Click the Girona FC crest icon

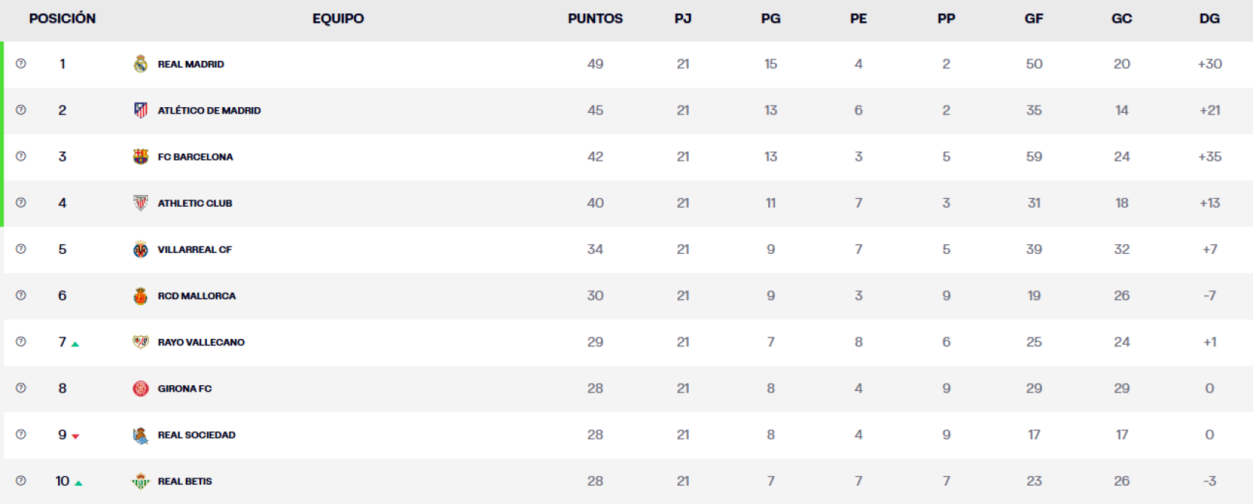140,389
